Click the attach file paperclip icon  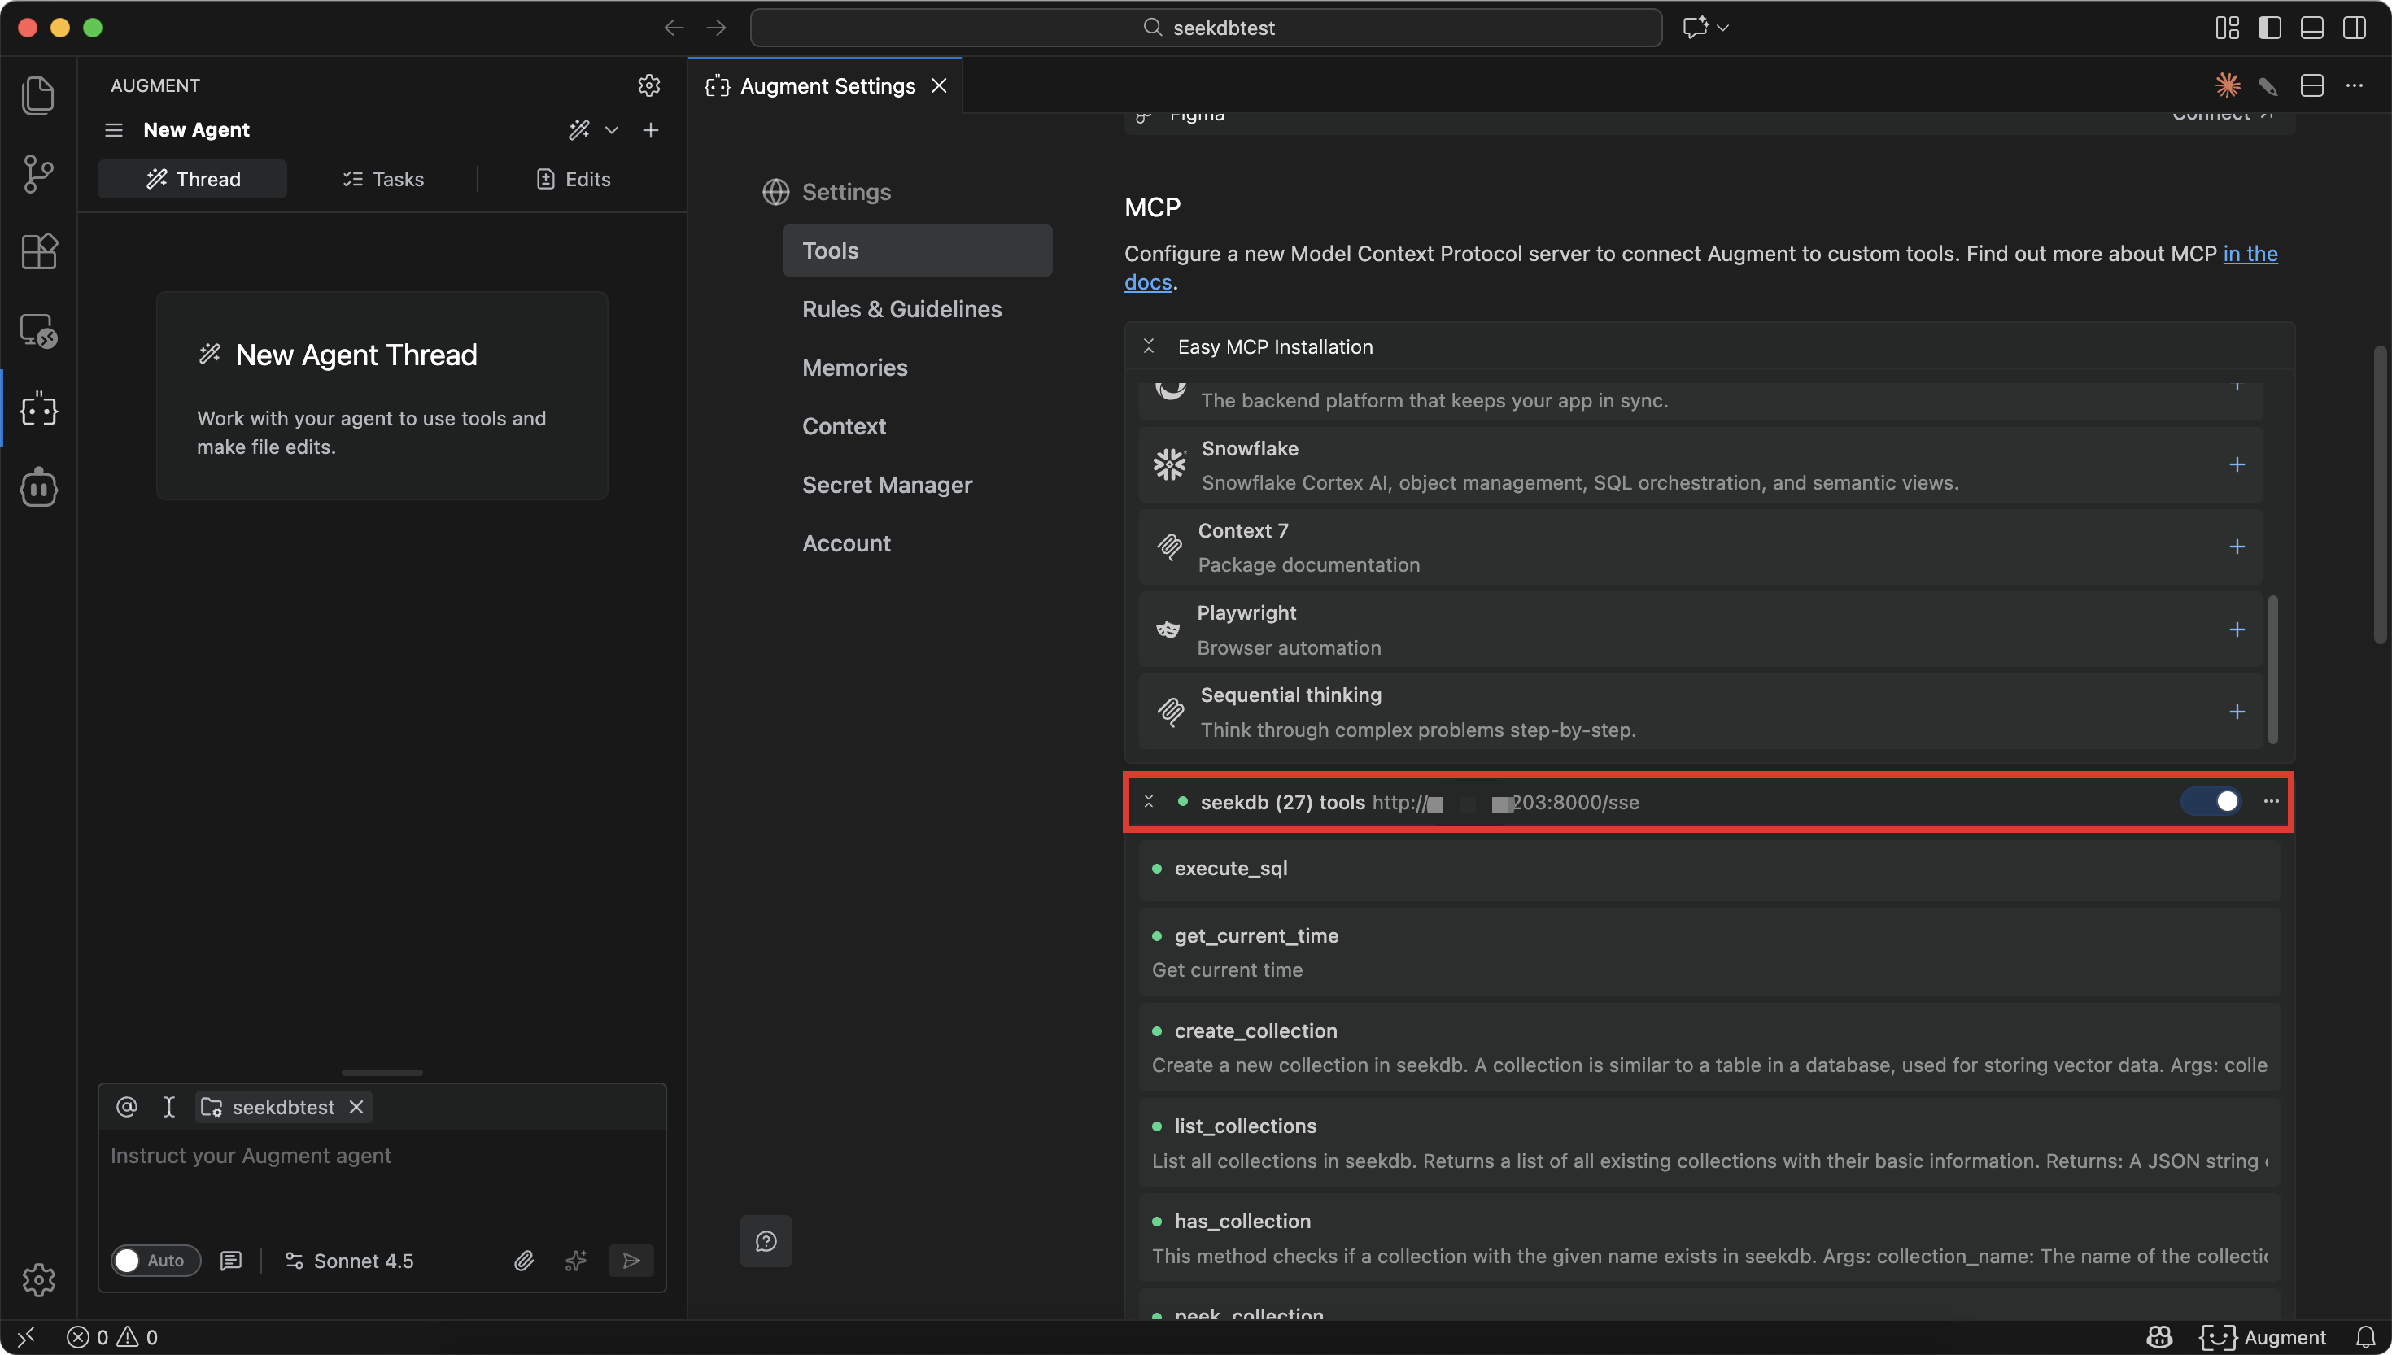coord(524,1261)
